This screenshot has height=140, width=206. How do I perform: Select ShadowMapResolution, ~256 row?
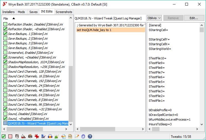[36, 67]
